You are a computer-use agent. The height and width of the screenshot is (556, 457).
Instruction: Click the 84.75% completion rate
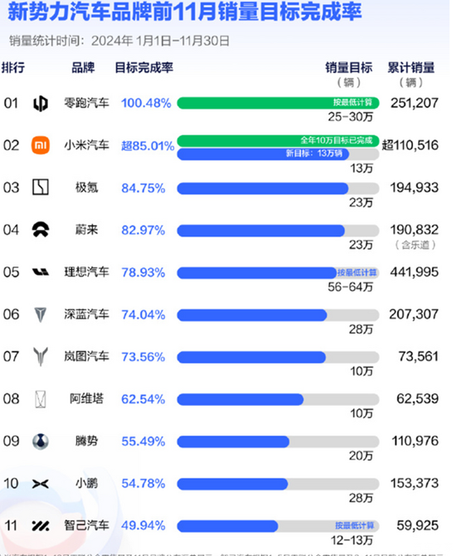[143, 188]
